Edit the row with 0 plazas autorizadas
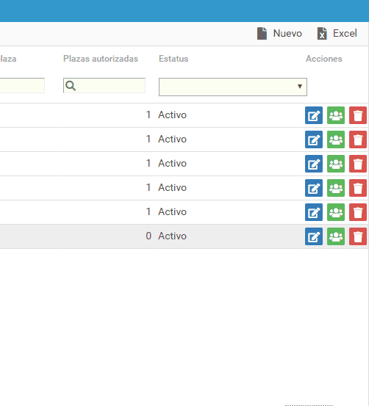The height and width of the screenshot is (406, 369). pyautogui.click(x=314, y=236)
